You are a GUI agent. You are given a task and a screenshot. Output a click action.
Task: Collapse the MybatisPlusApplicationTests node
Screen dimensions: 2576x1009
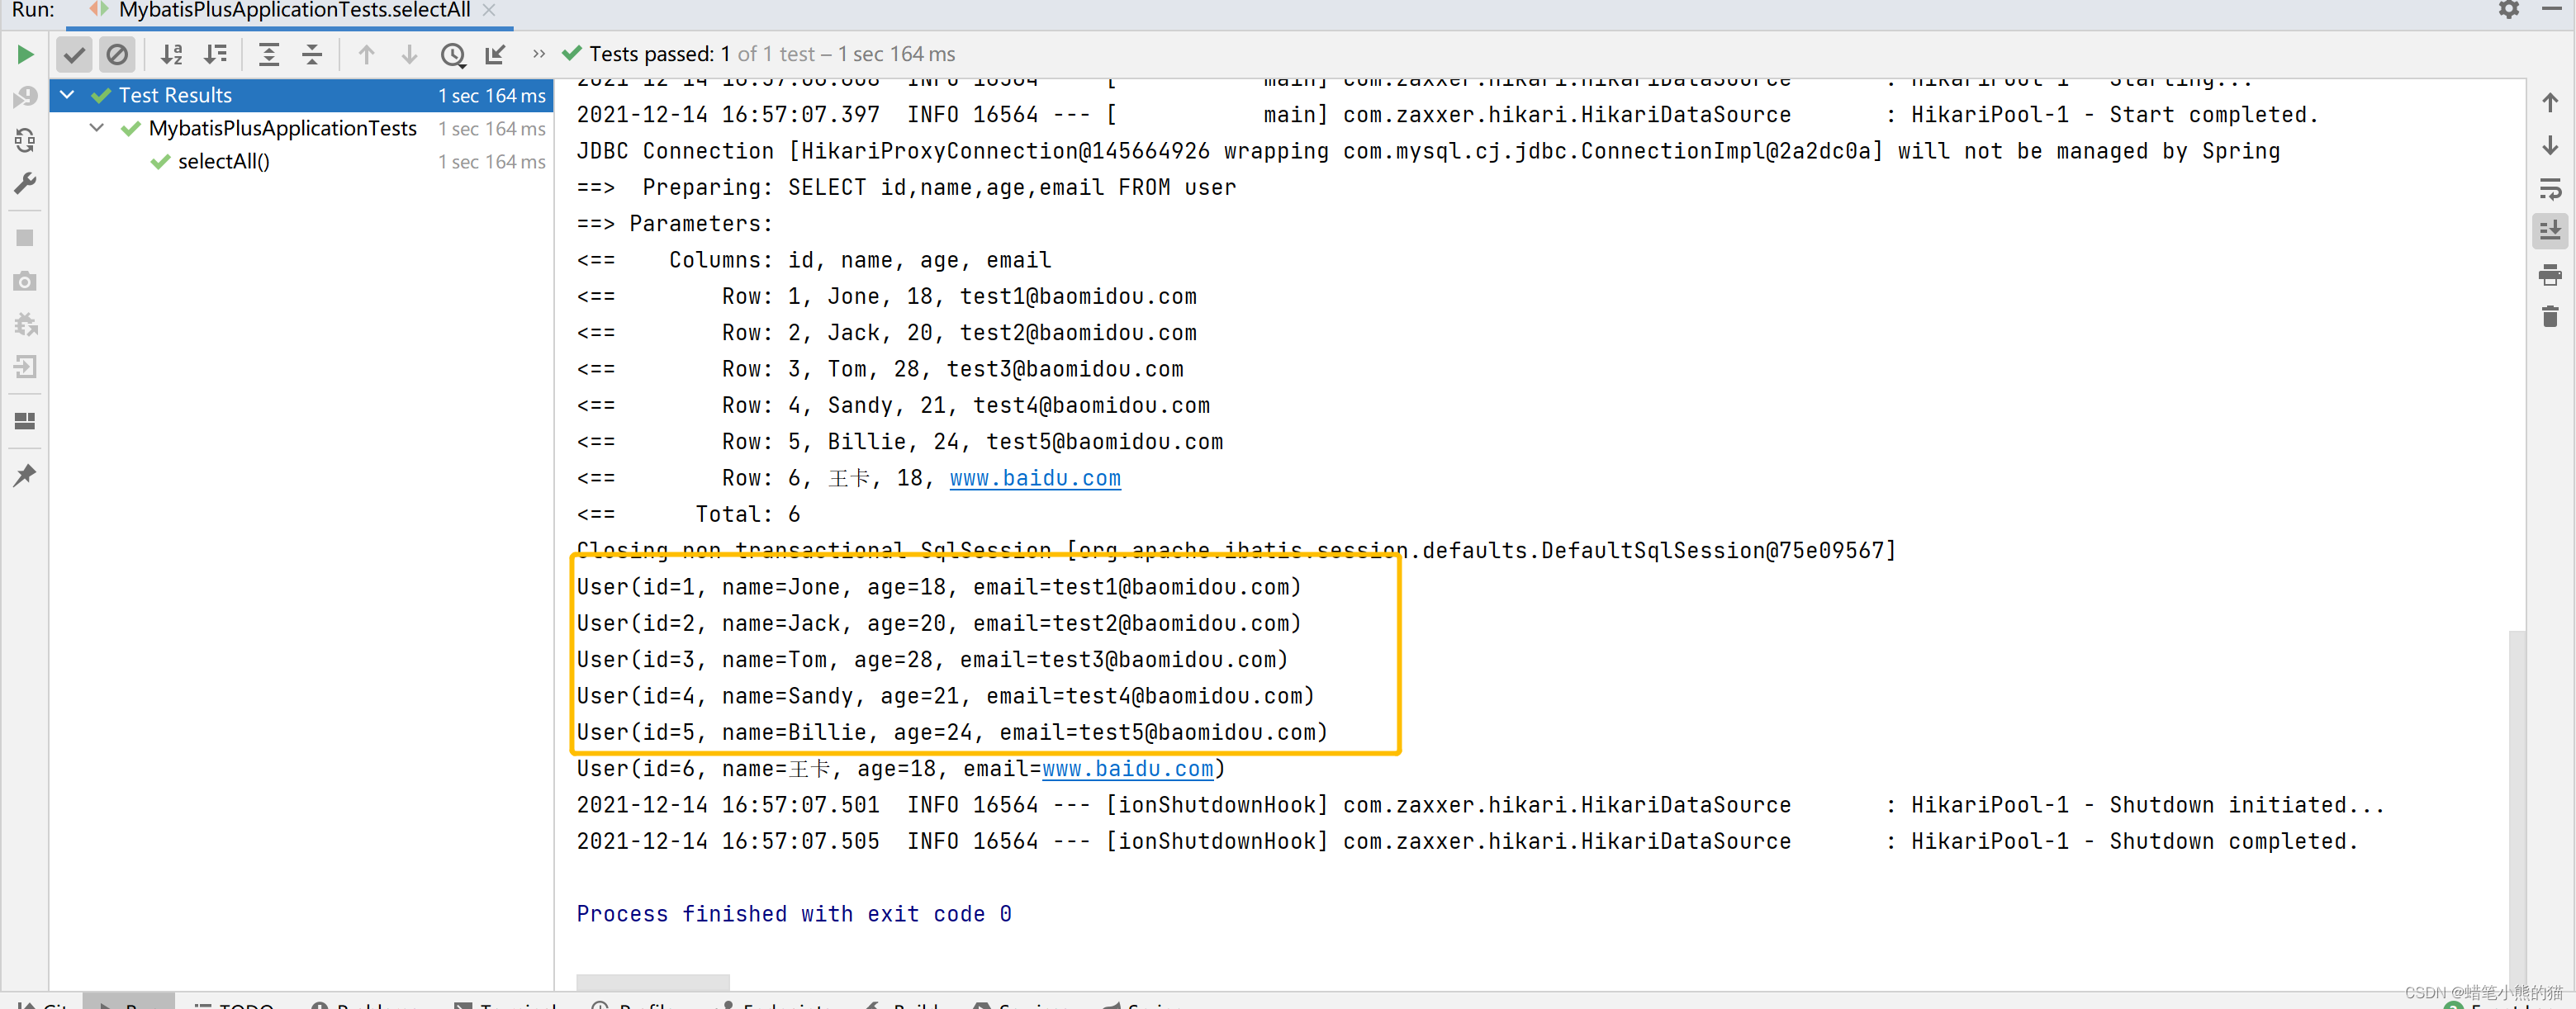[96, 128]
